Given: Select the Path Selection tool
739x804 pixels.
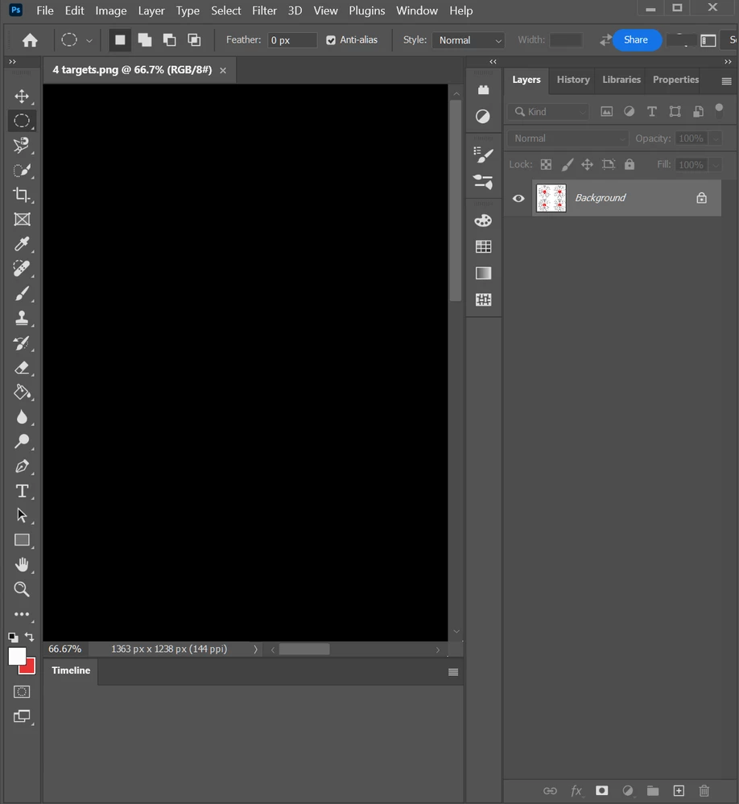Looking at the screenshot, I should coord(22,515).
